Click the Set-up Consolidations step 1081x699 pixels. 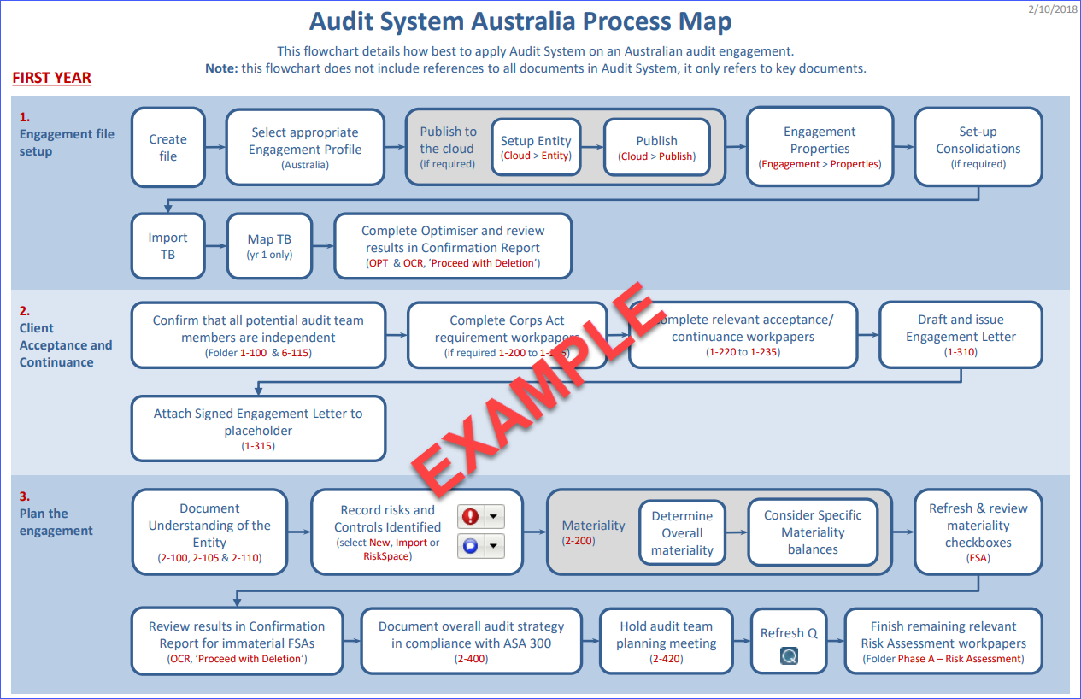pyautogui.click(x=978, y=146)
